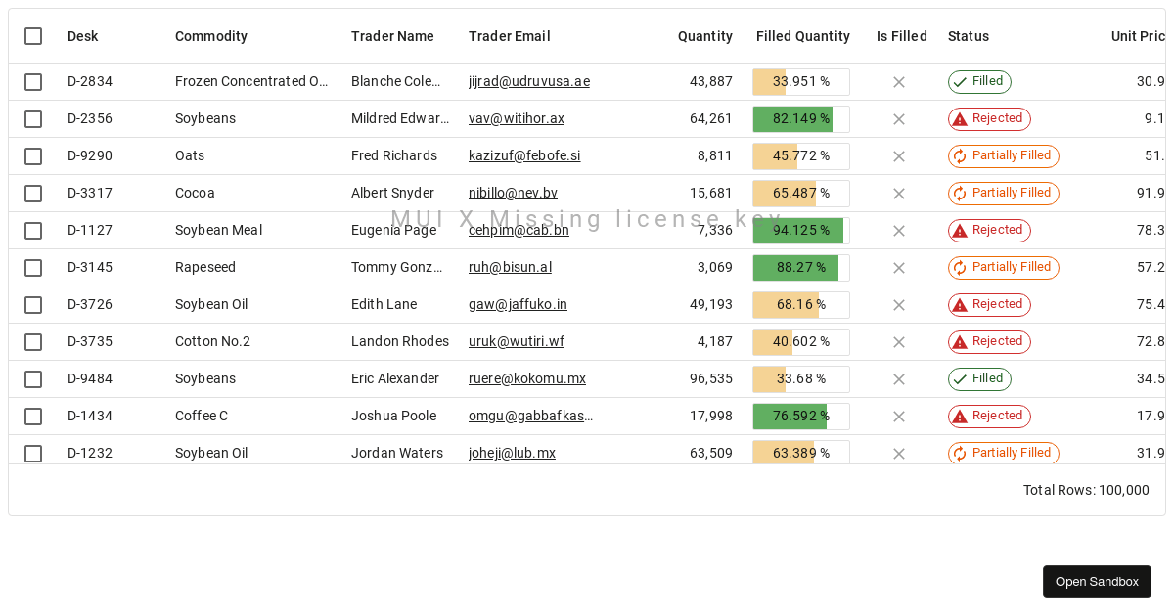Click the X icon in Eugenia Page's row
The image size is (1174, 616).
click(899, 231)
